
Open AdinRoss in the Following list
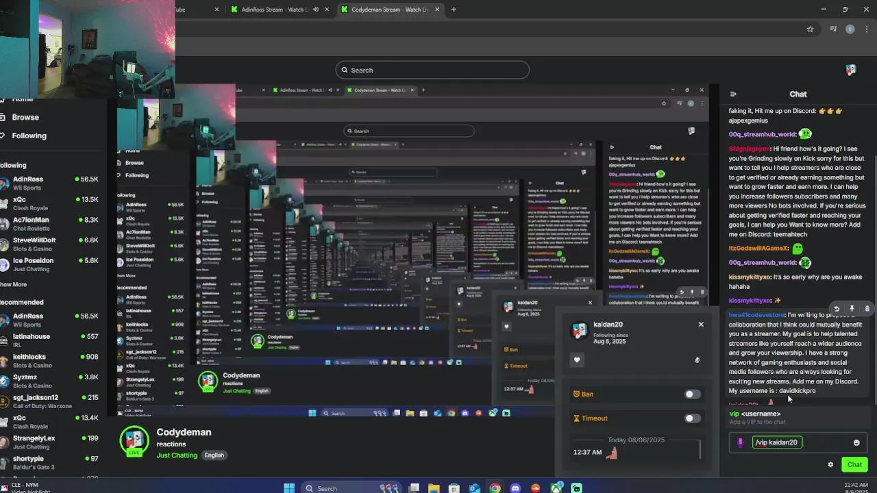pos(51,183)
